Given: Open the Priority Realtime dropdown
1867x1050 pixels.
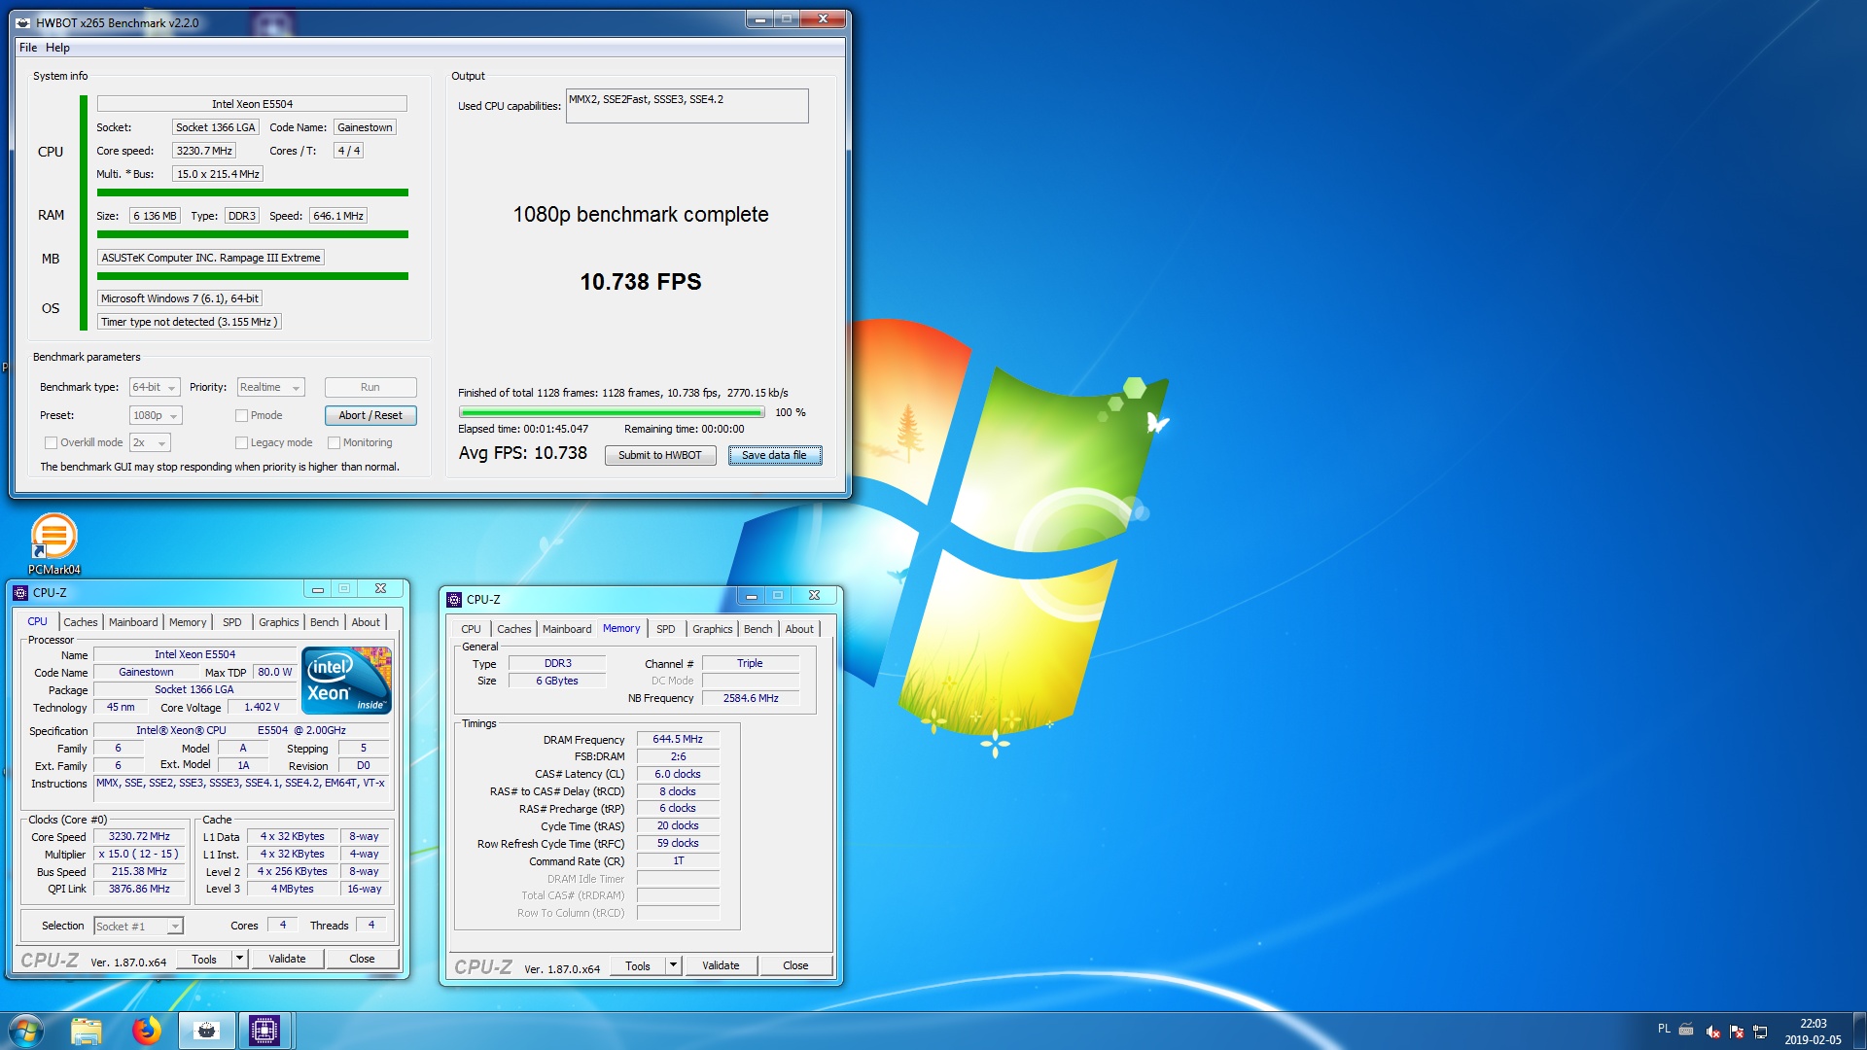Looking at the screenshot, I should point(270,387).
